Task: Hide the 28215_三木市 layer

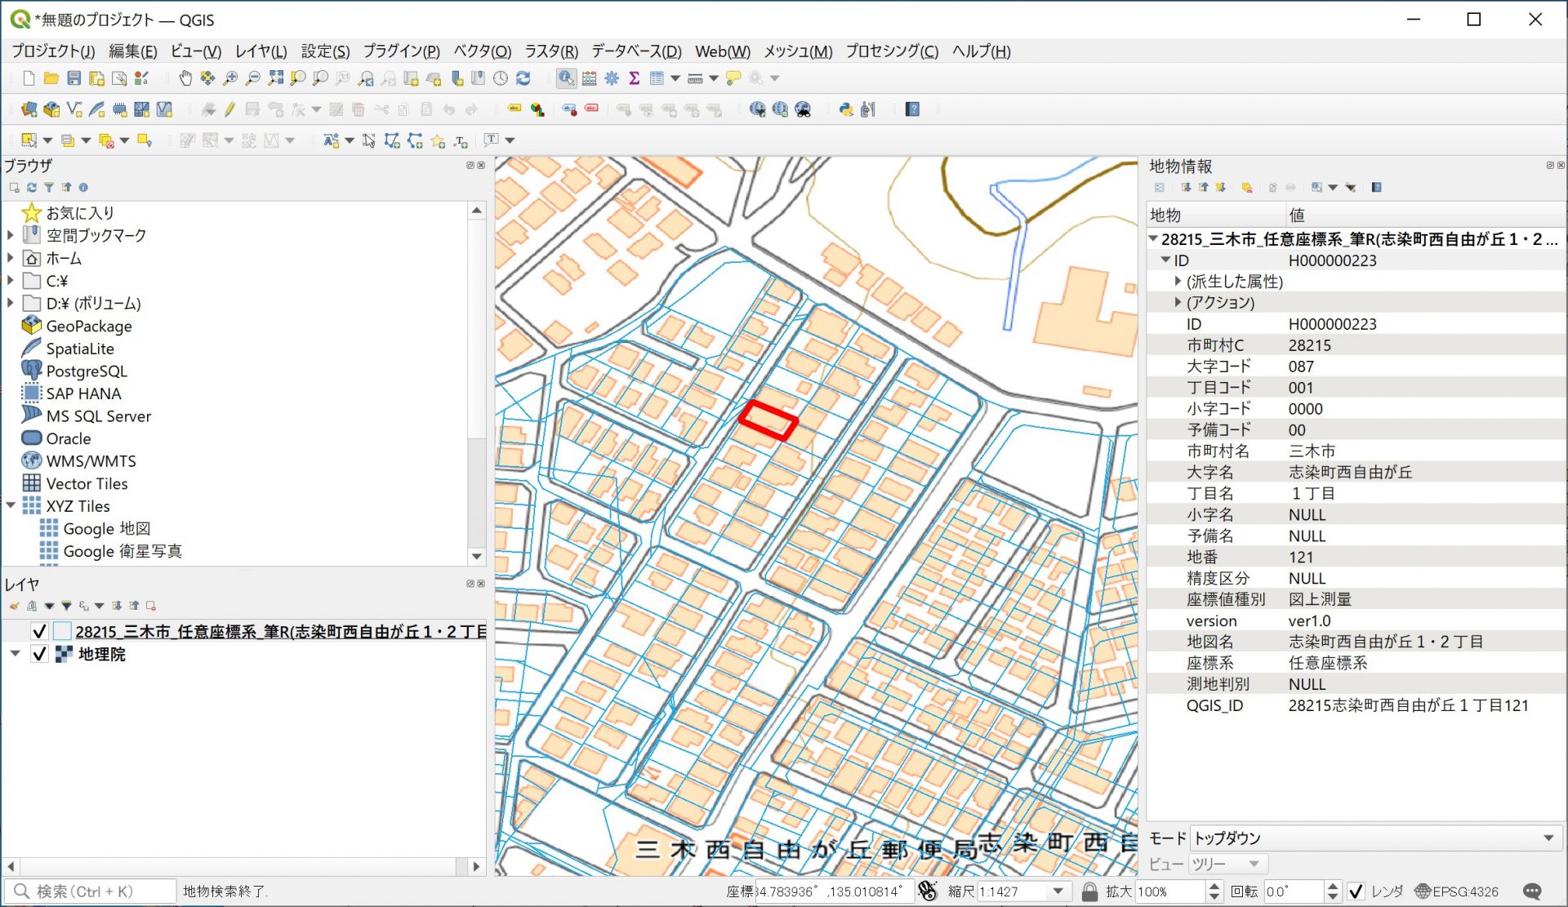Action: click(38, 630)
